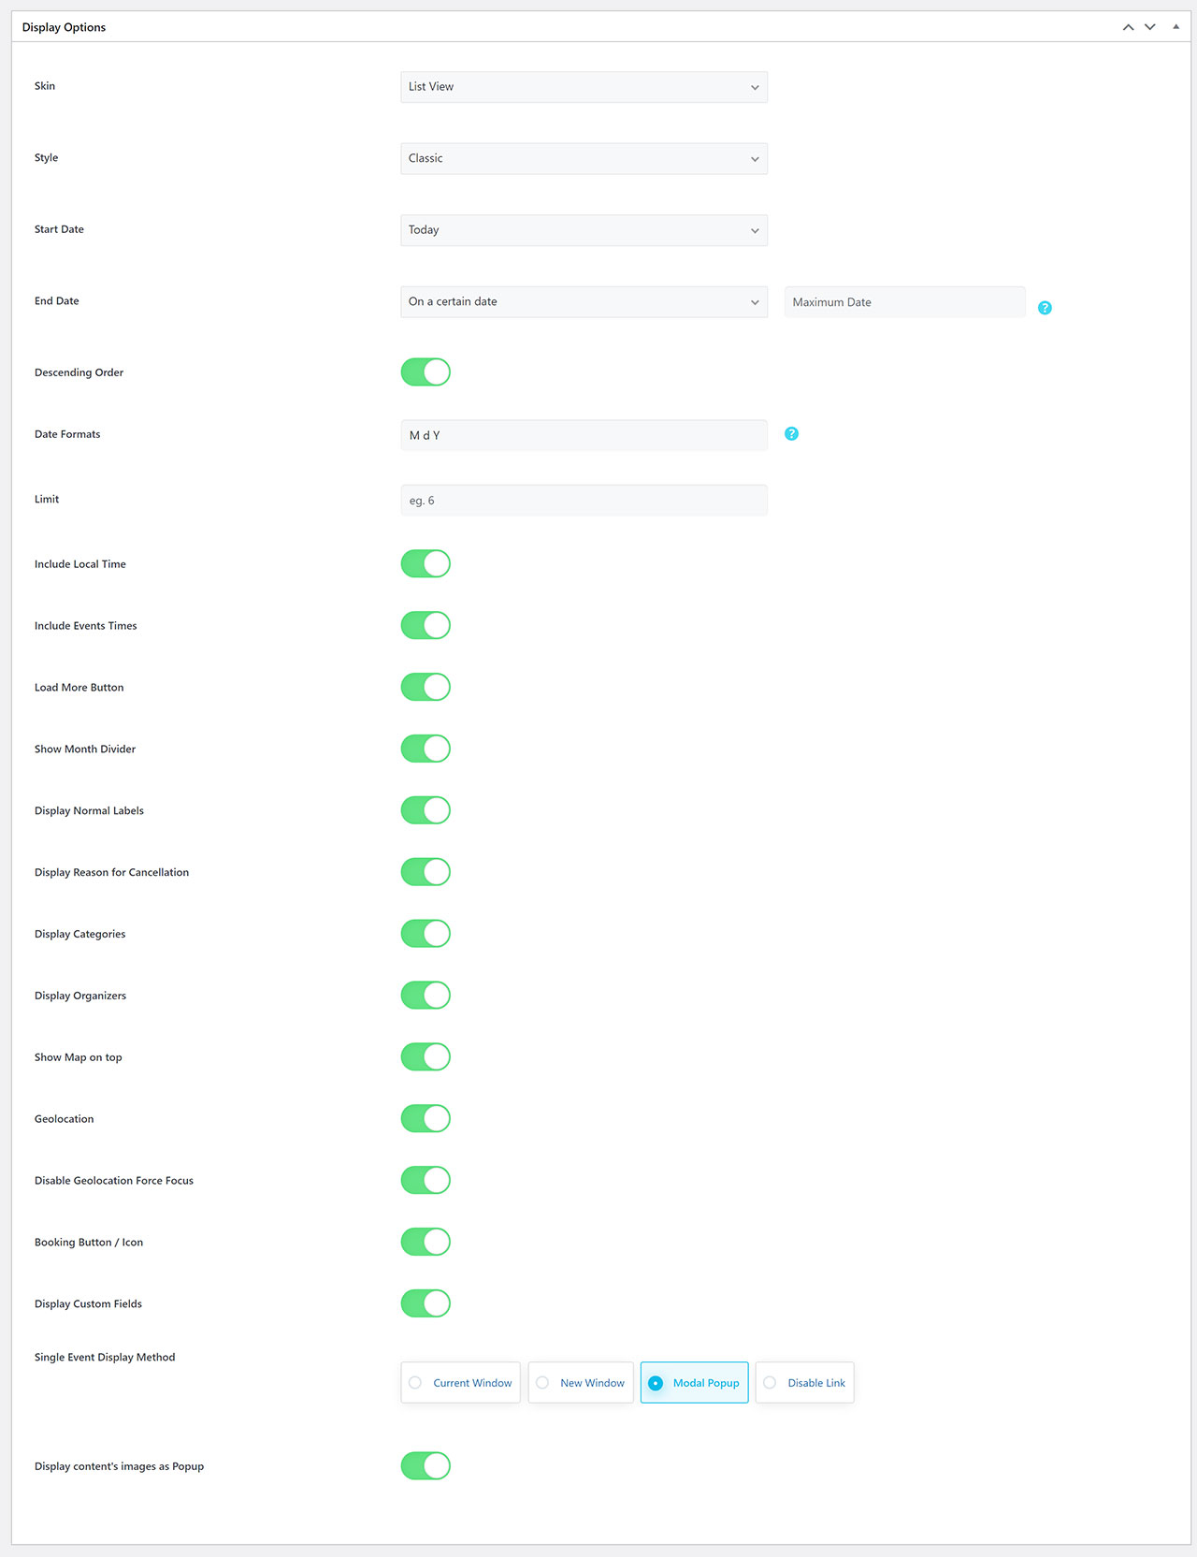Open the Skin dropdown showing List View
1197x1557 pixels.
[584, 87]
